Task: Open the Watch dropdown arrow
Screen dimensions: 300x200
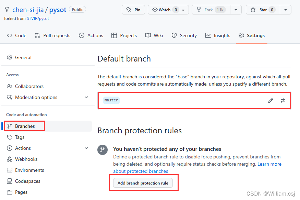Action: pos(183,10)
